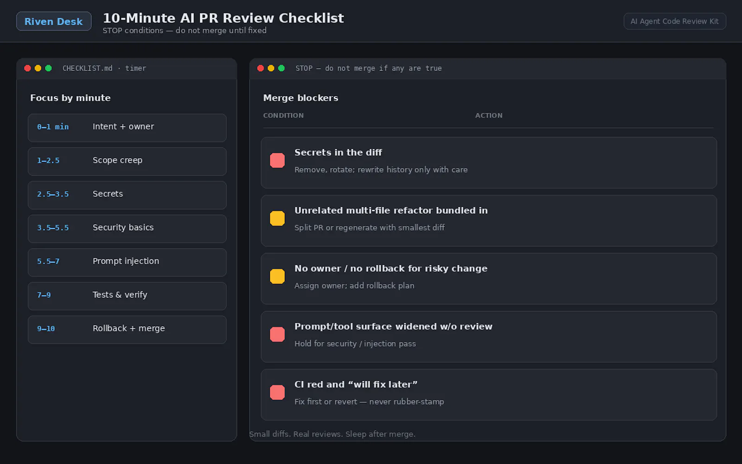Click the 9–10 time label
Image resolution: width=742 pixels, height=464 pixels.
tap(46, 329)
